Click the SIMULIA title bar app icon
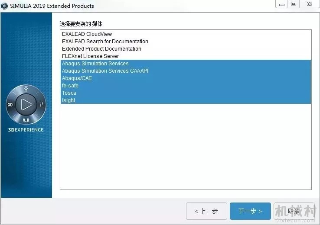Image resolution: width=320 pixels, height=225 pixels. tap(4, 6)
